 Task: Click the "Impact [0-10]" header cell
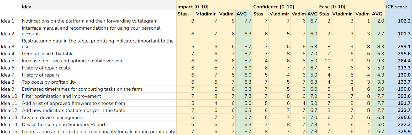tap(193, 7)
